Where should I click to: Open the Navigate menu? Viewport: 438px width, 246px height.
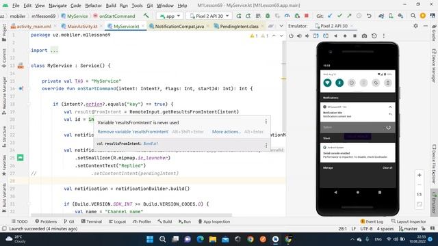57,5
